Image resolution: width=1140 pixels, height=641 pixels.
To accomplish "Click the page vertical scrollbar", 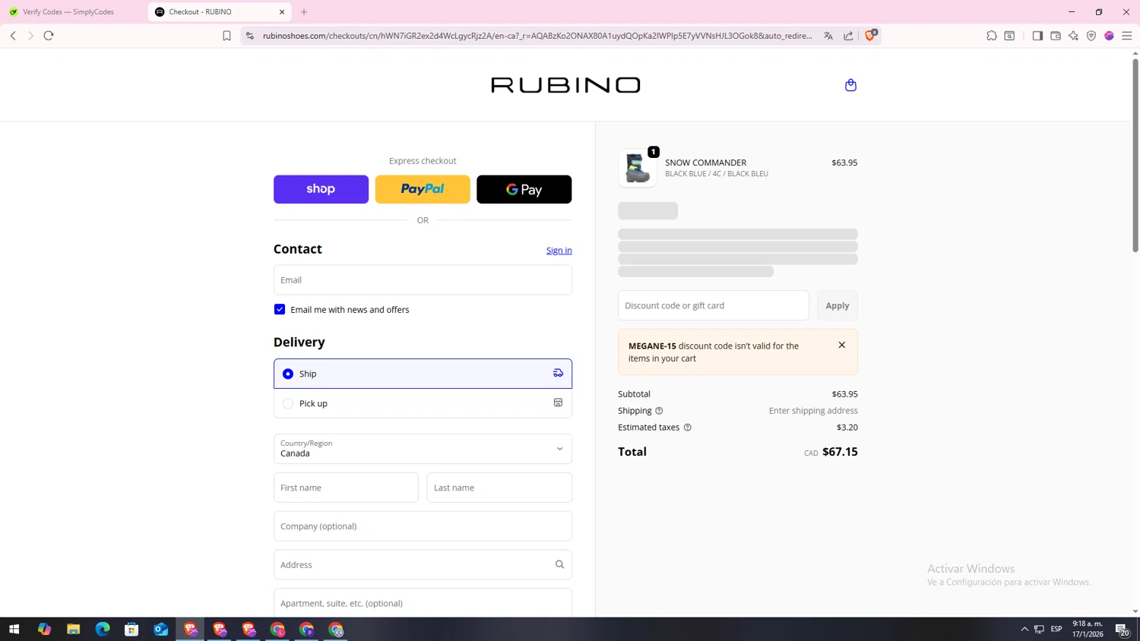I will tap(1135, 156).
